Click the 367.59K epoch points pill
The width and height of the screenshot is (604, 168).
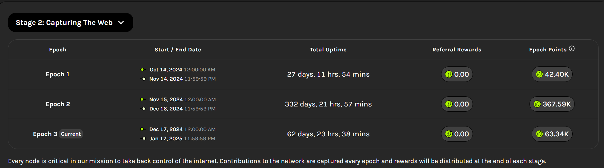pyautogui.click(x=552, y=104)
